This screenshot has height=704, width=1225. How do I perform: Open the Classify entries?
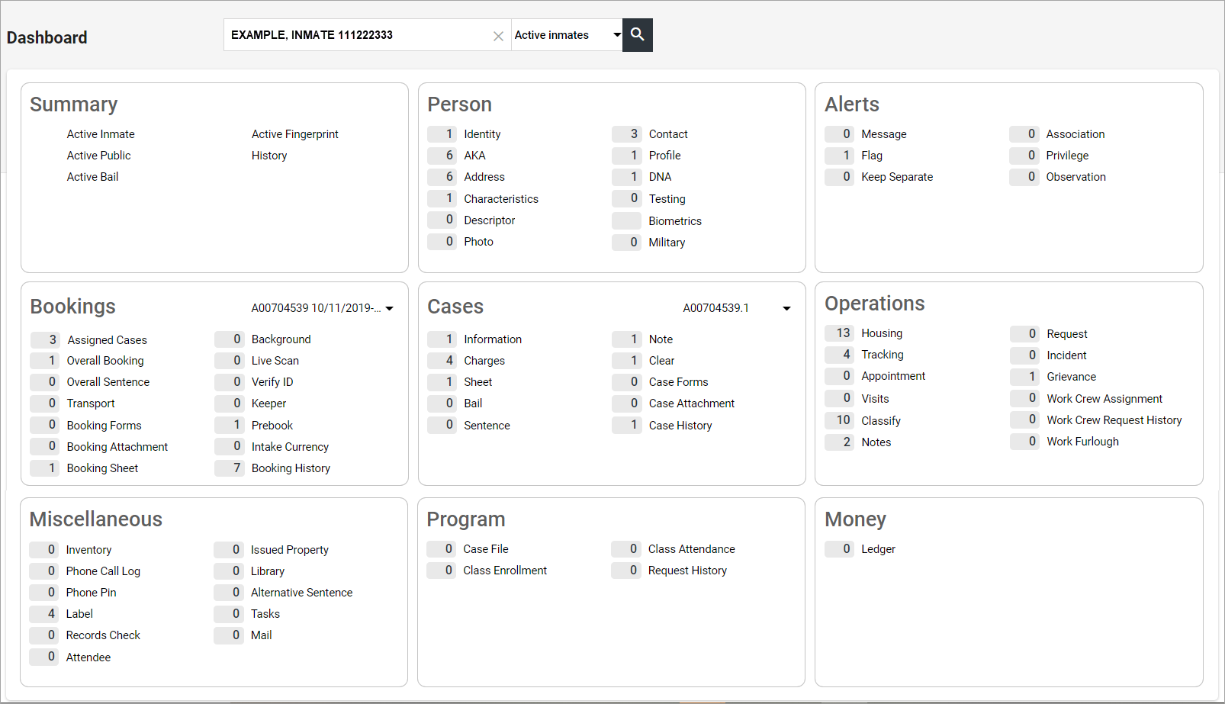[881, 421]
